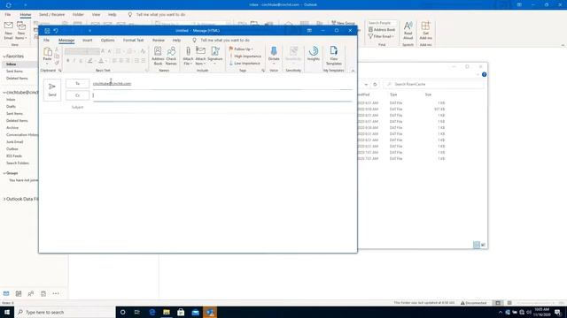The height and width of the screenshot is (318, 567).
Task: Collapse the Groups section
Action: click(4, 173)
